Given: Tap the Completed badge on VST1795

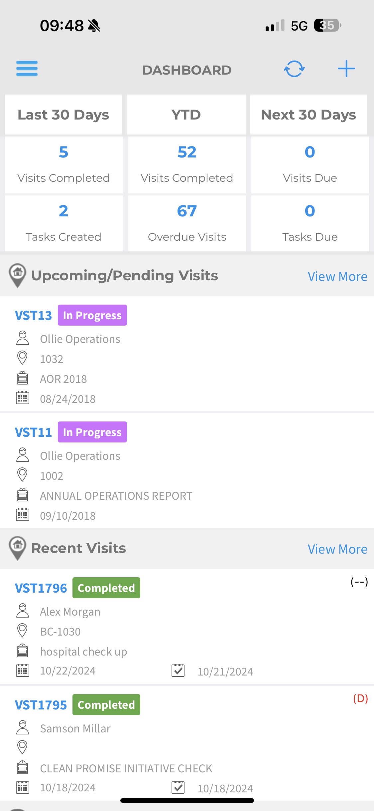Looking at the screenshot, I should pos(106,705).
